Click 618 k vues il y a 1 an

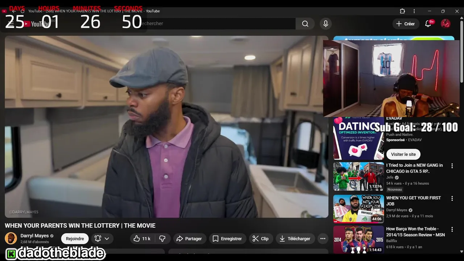[x=404, y=247]
